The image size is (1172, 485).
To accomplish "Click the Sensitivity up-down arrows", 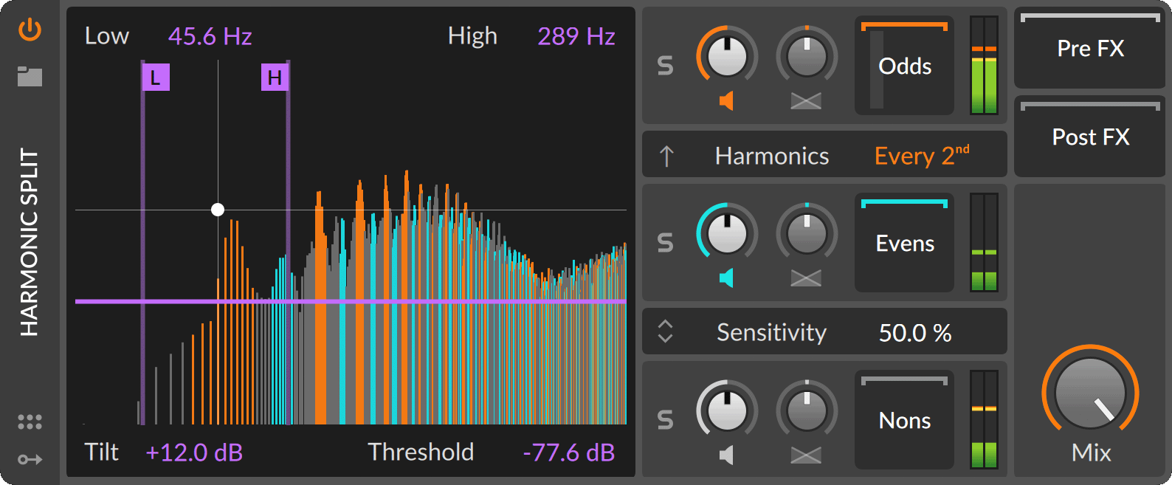I will (665, 331).
